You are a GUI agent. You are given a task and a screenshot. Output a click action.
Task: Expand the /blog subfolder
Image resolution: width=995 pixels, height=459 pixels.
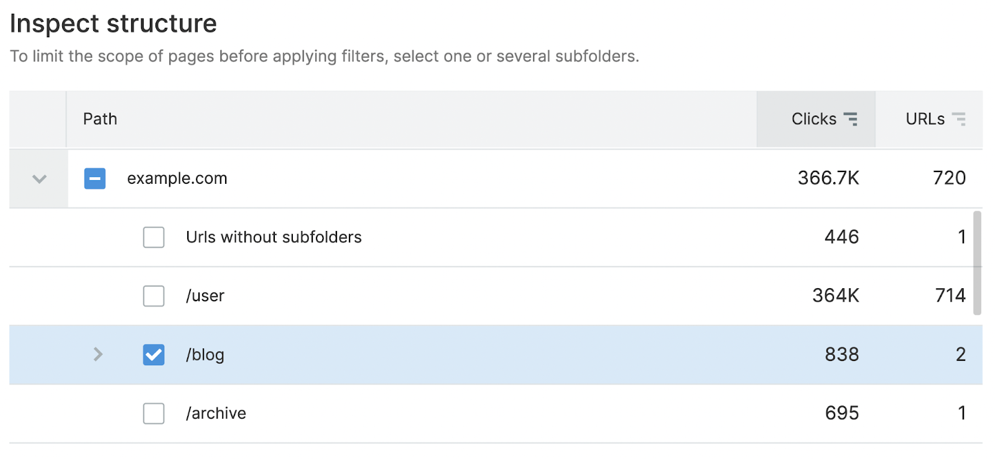click(x=97, y=355)
